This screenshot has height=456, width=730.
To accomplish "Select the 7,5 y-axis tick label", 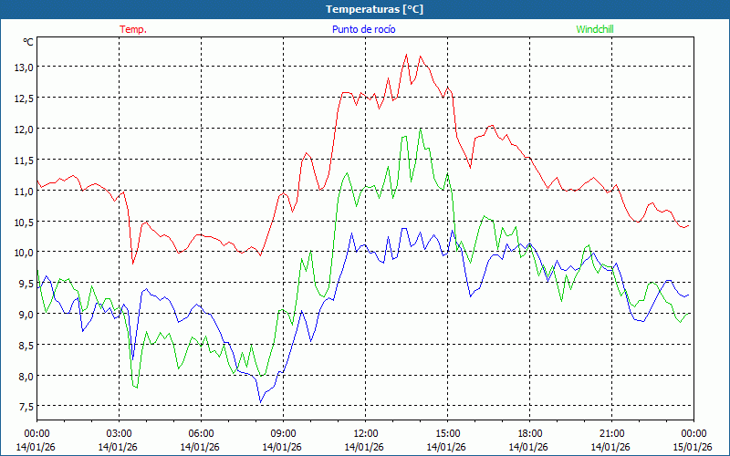I will pos(23,407).
